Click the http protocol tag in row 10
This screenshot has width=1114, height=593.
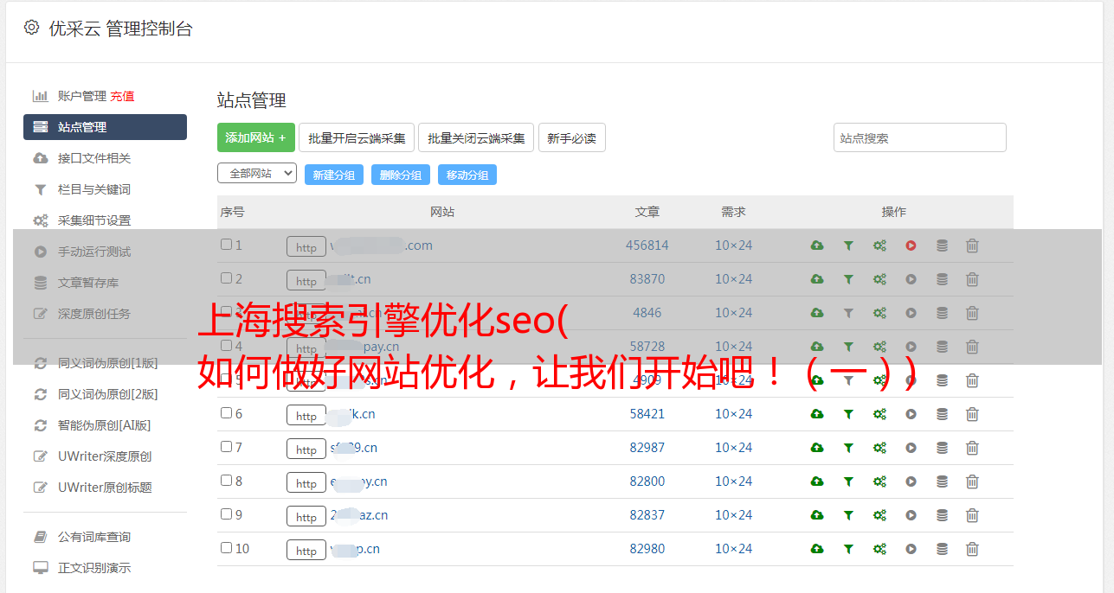[306, 551]
